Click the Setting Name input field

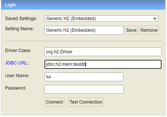tap(84, 30)
